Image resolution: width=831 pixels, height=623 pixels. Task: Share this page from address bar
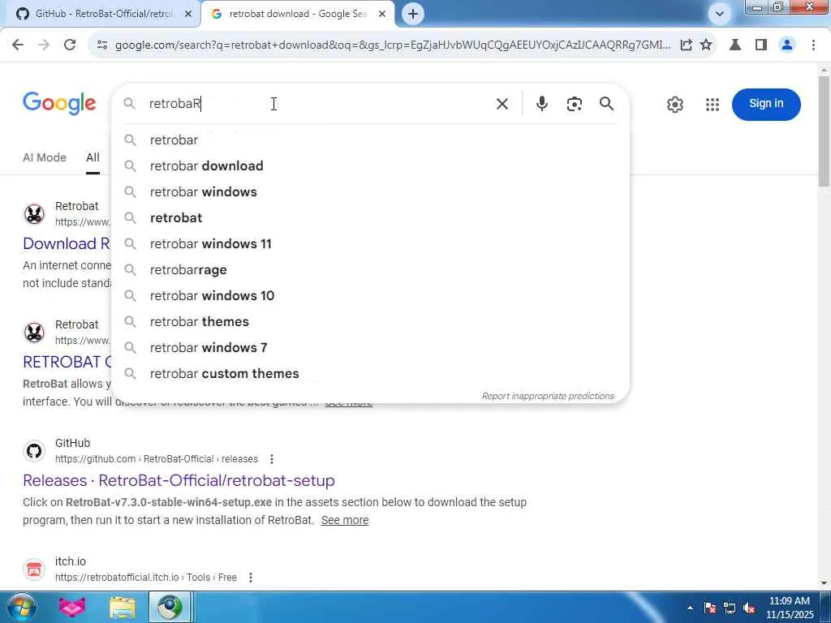[x=686, y=45]
